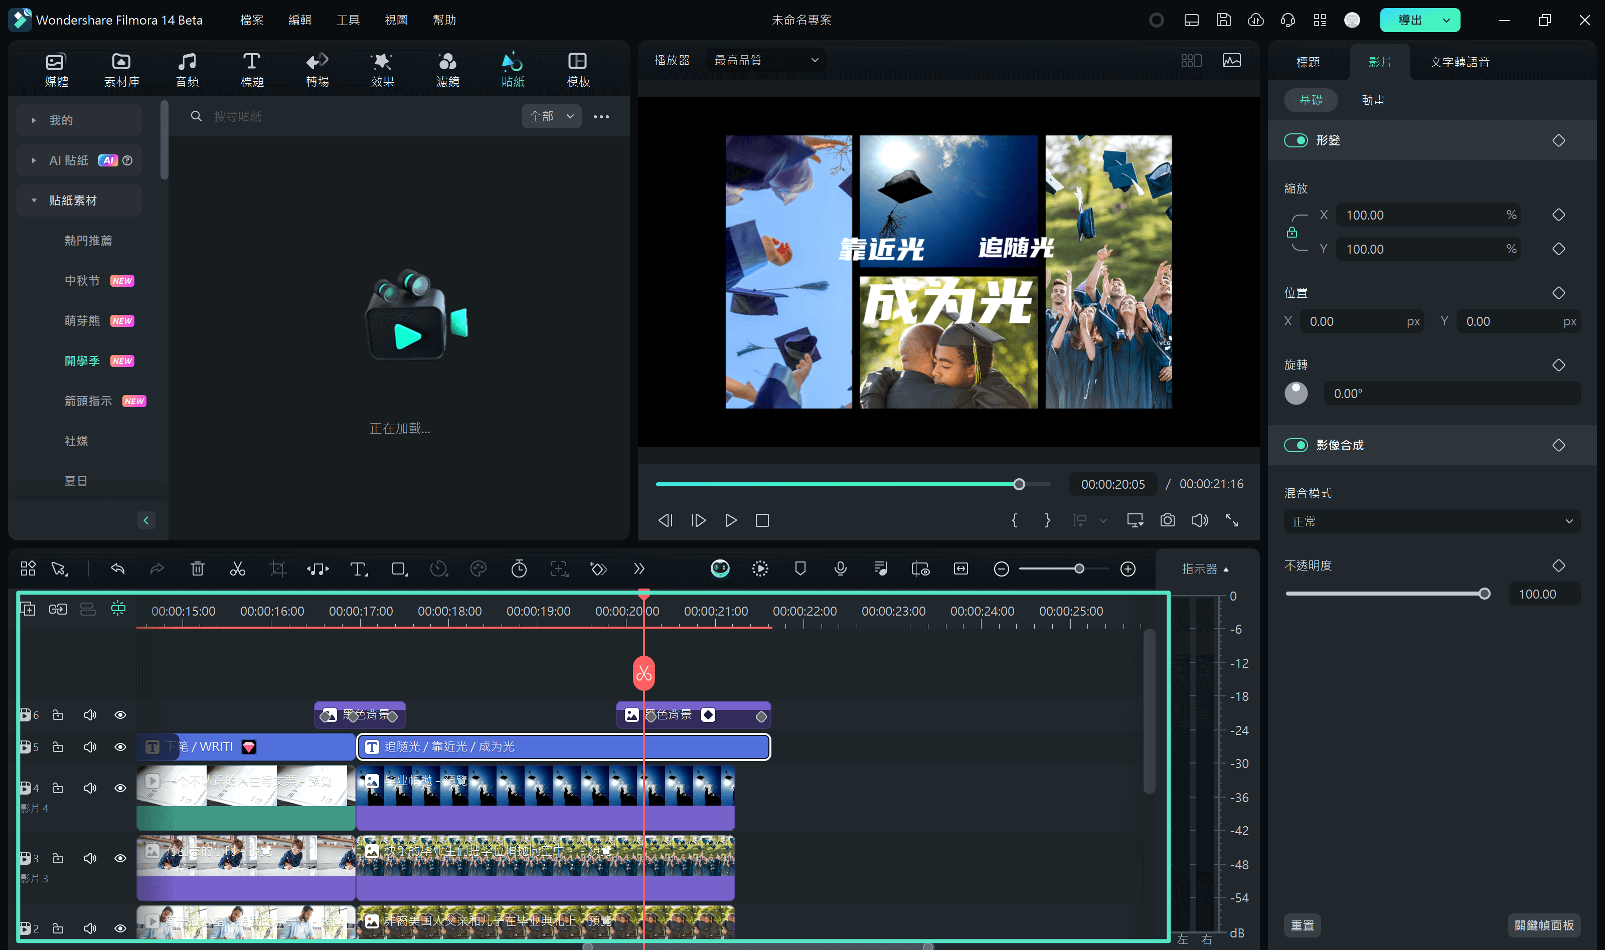This screenshot has width=1605, height=950.
Task: Click the volume speaker icon in player
Action: pos(1199,520)
